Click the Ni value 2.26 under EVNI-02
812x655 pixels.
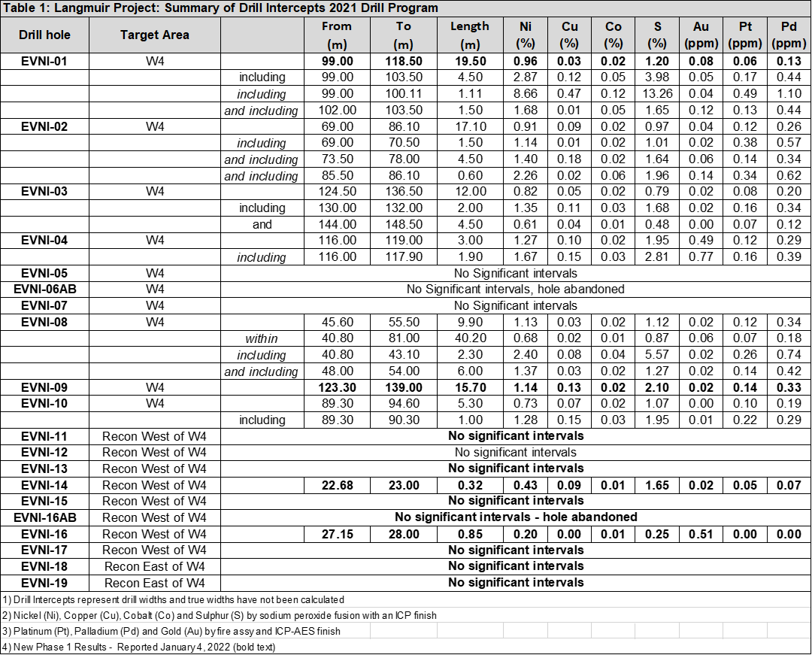click(x=525, y=175)
